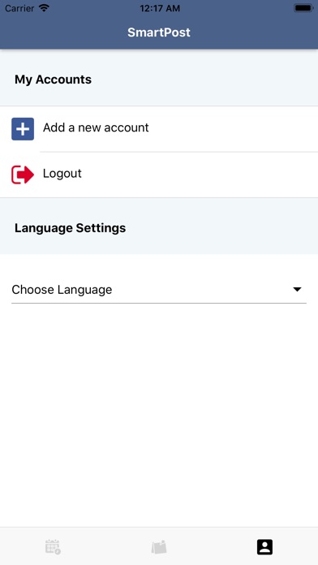Tap the battery indicator icon
The height and width of the screenshot is (565, 318).
(303, 8)
